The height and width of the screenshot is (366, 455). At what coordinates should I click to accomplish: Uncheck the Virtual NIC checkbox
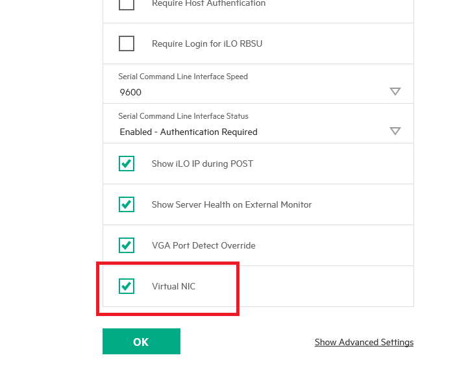(127, 286)
